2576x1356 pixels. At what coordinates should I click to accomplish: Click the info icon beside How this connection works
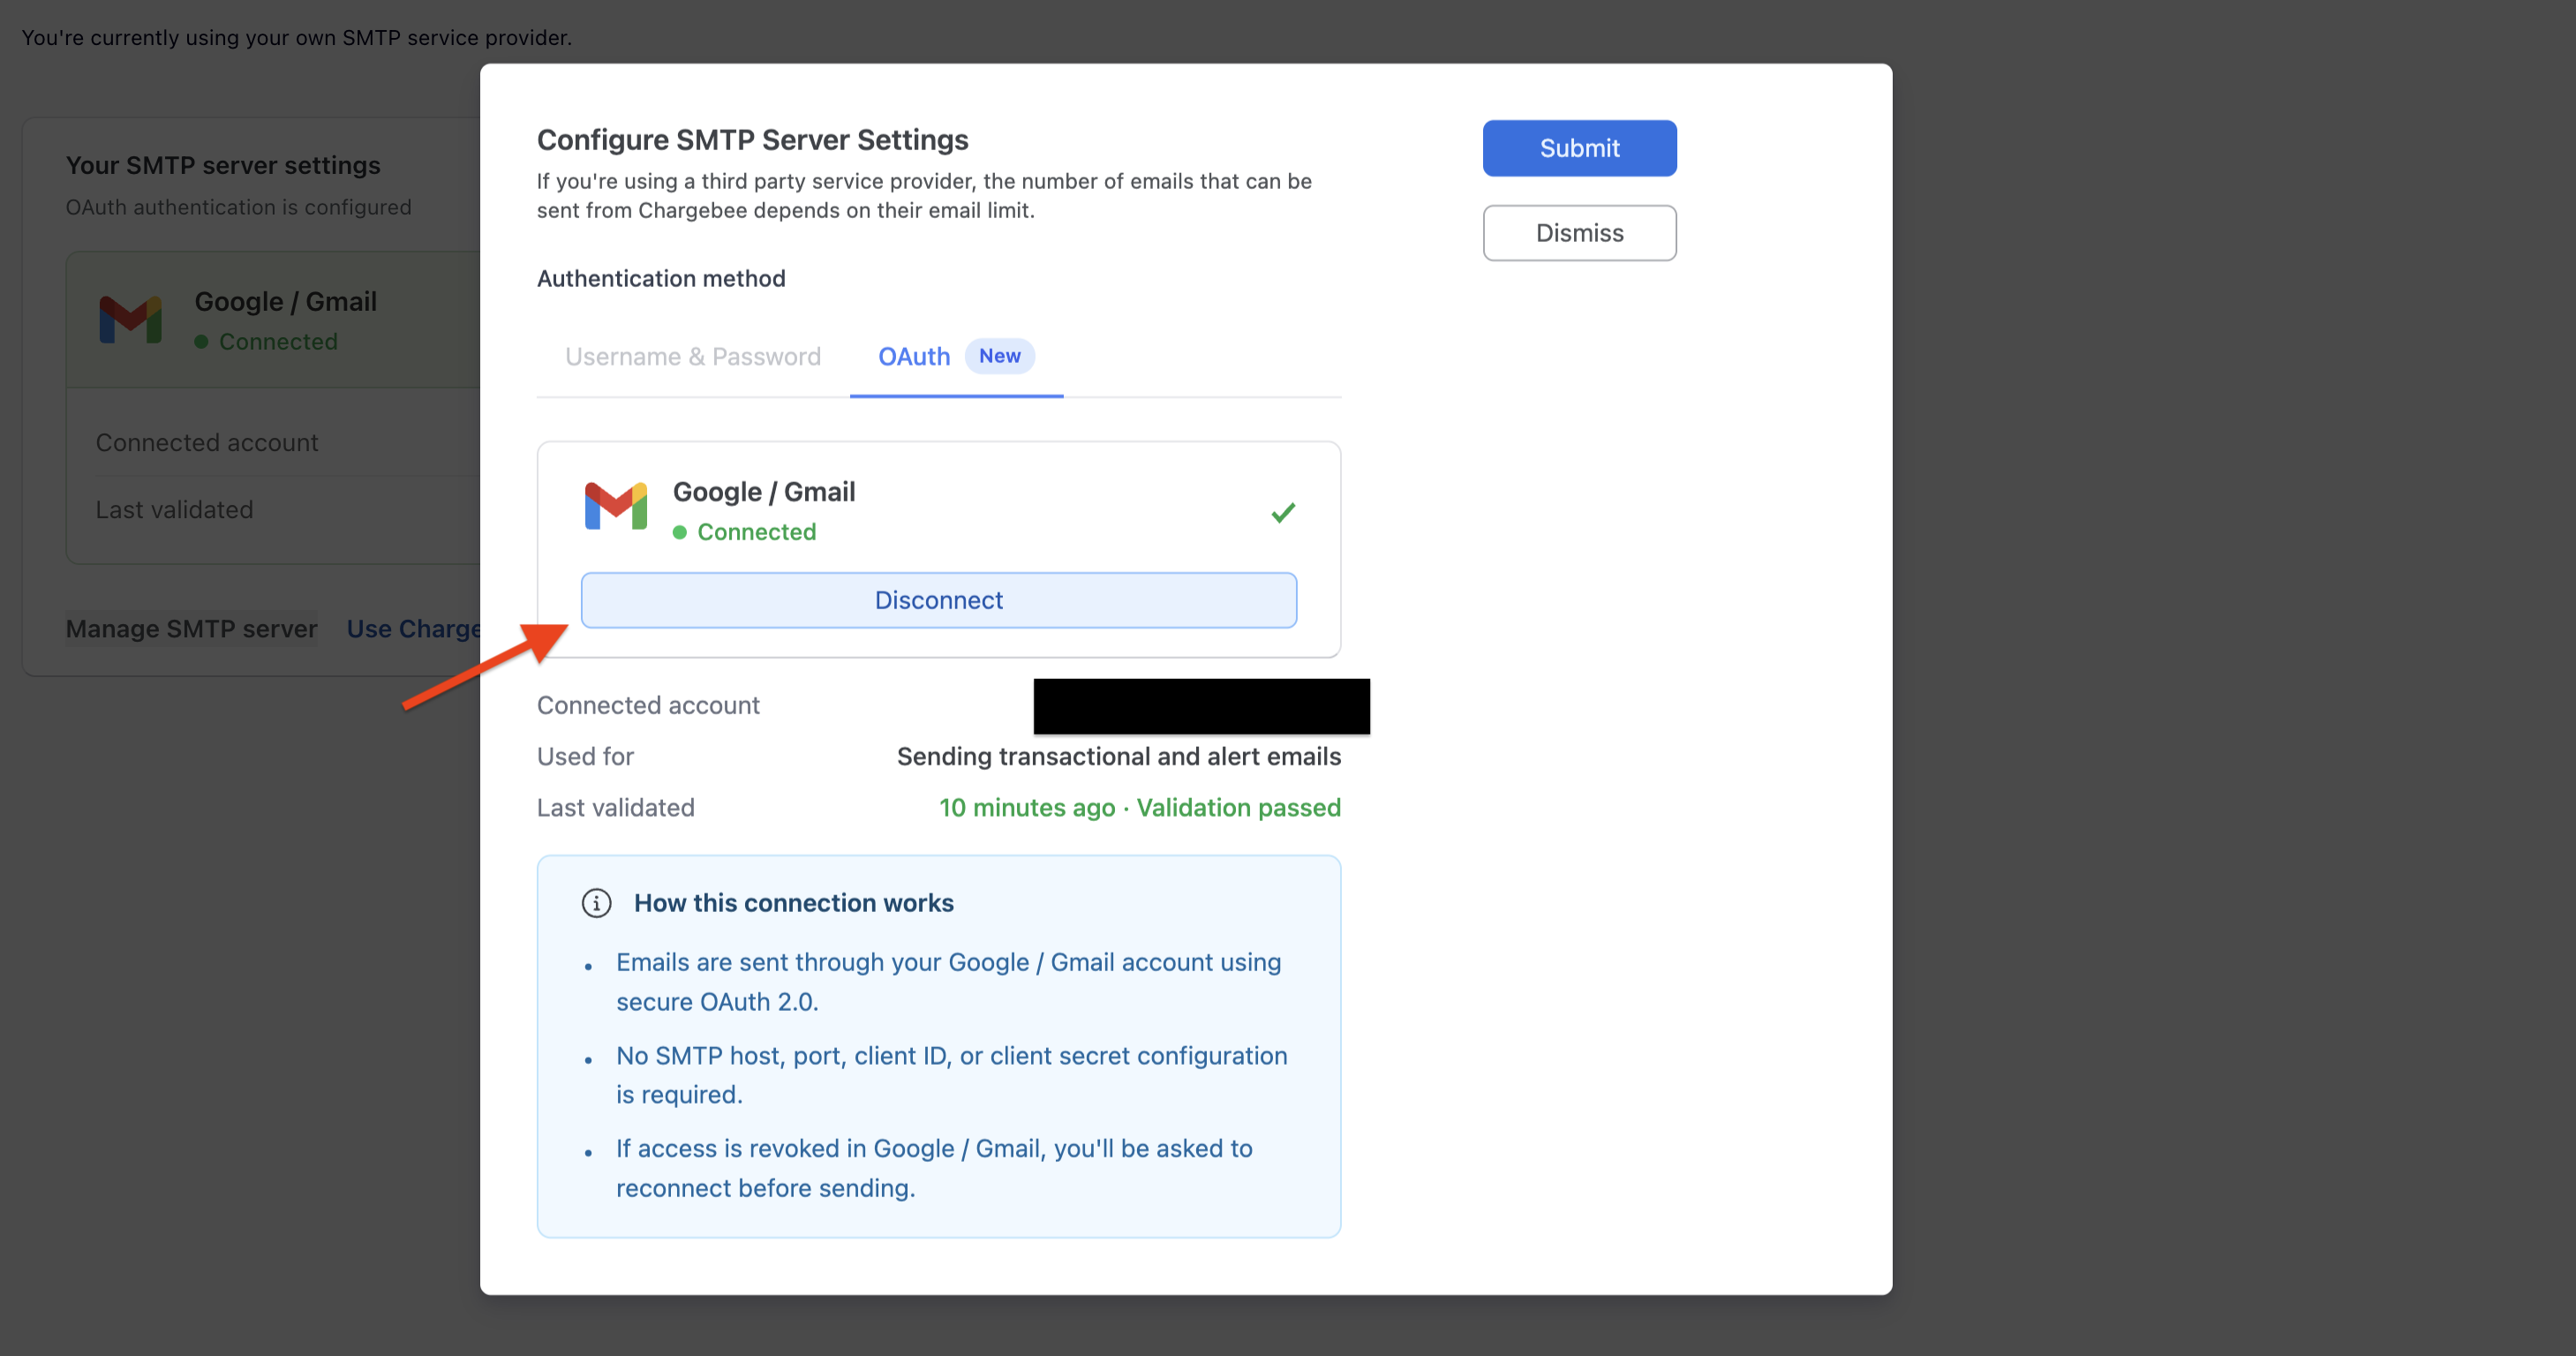point(596,902)
